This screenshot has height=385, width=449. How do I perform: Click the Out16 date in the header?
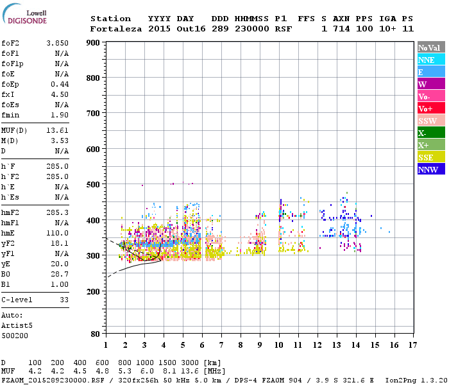pyautogui.click(x=191, y=29)
